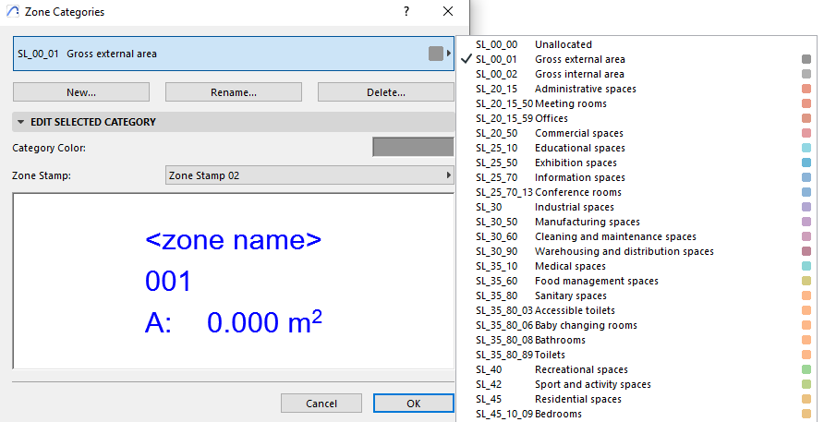Select the checked Gross external area entry
824x422 pixels.
(636, 59)
